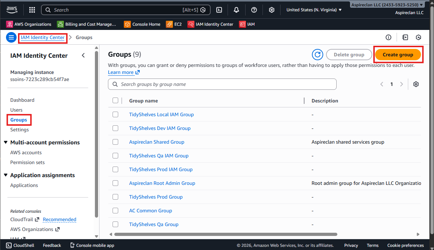Viewport: 434px width, 250px height.
Task: Open the region selector United States (N. Virginia)
Action: [x=314, y=10]
